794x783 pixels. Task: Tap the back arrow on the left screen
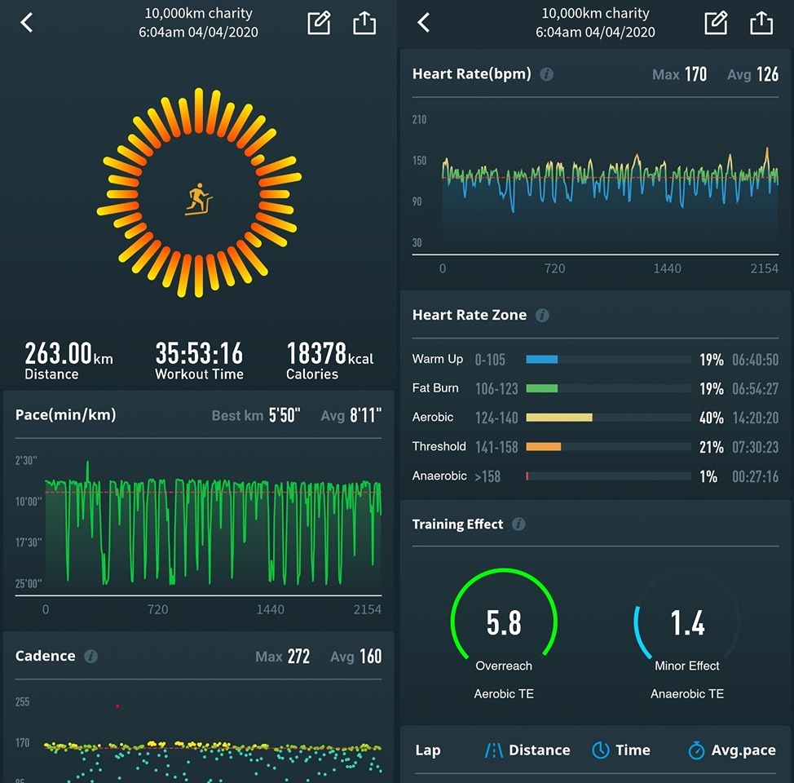(x=27, y=23)
